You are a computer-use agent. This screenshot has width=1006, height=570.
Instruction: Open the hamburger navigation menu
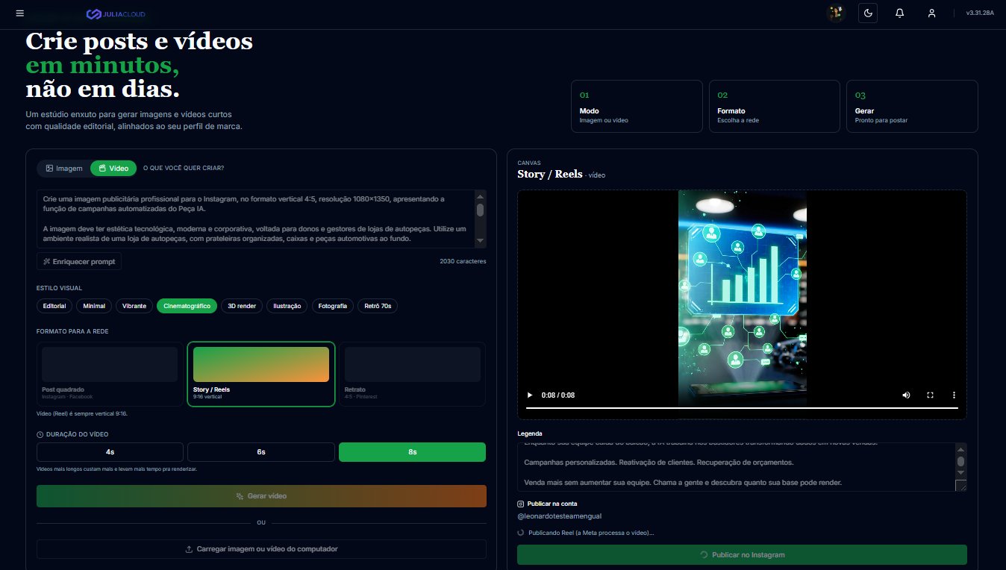pyautogui.click(x=19, y=13)
